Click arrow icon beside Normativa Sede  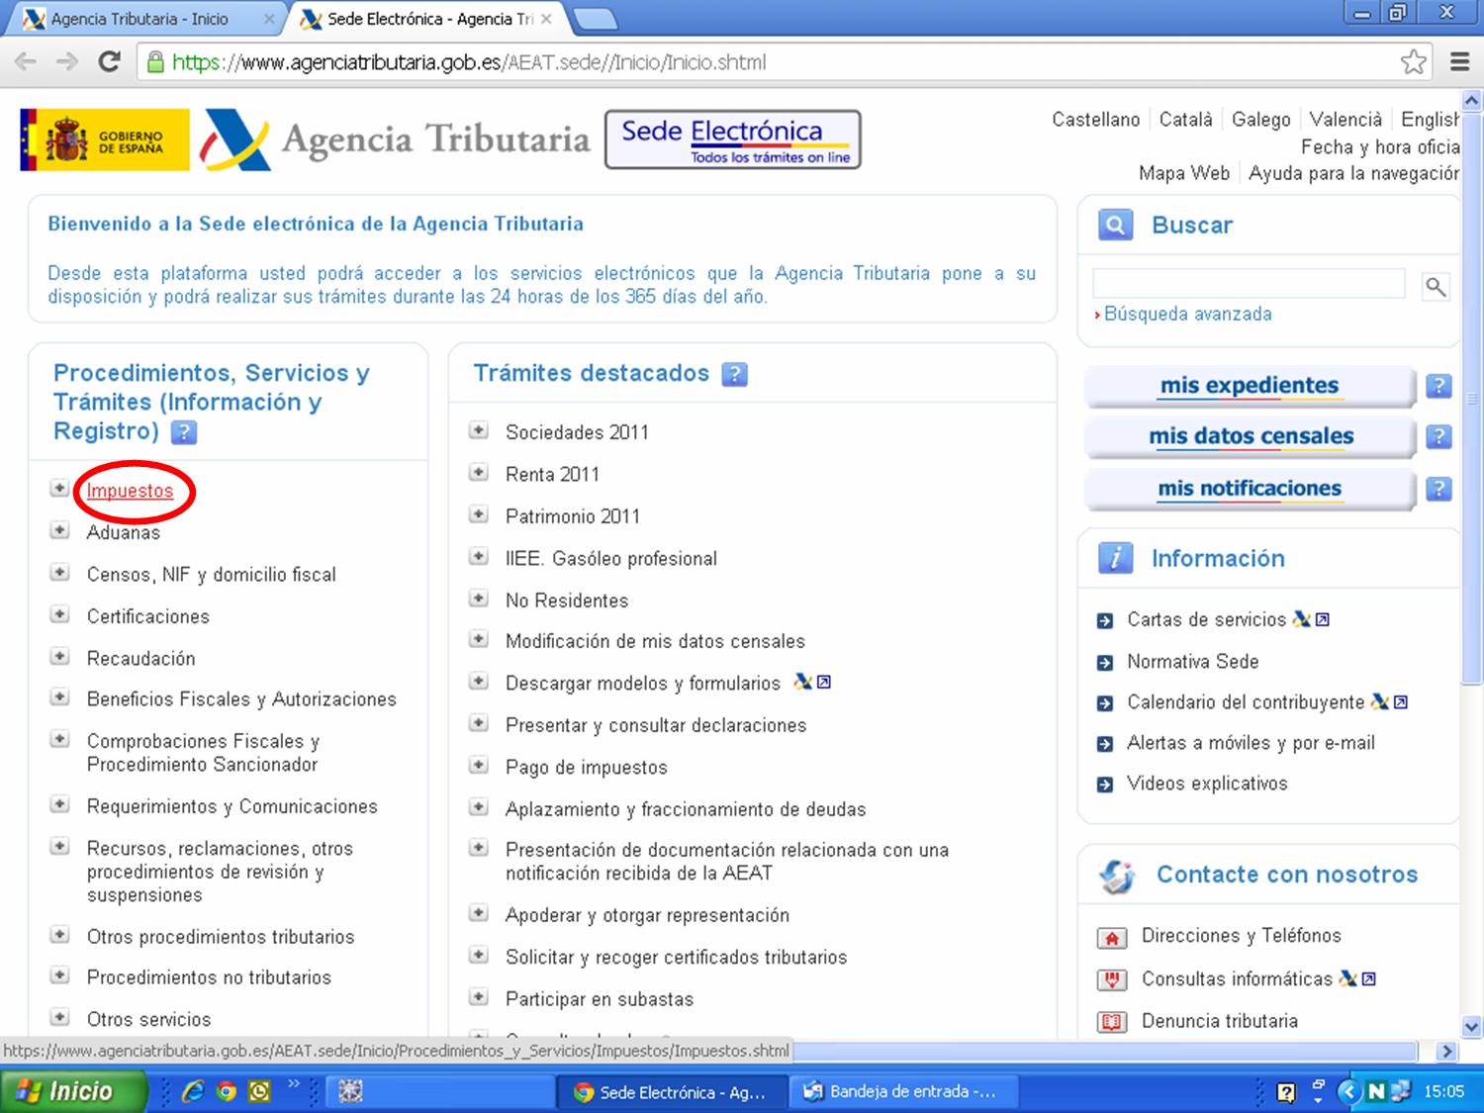point(1105,662)
